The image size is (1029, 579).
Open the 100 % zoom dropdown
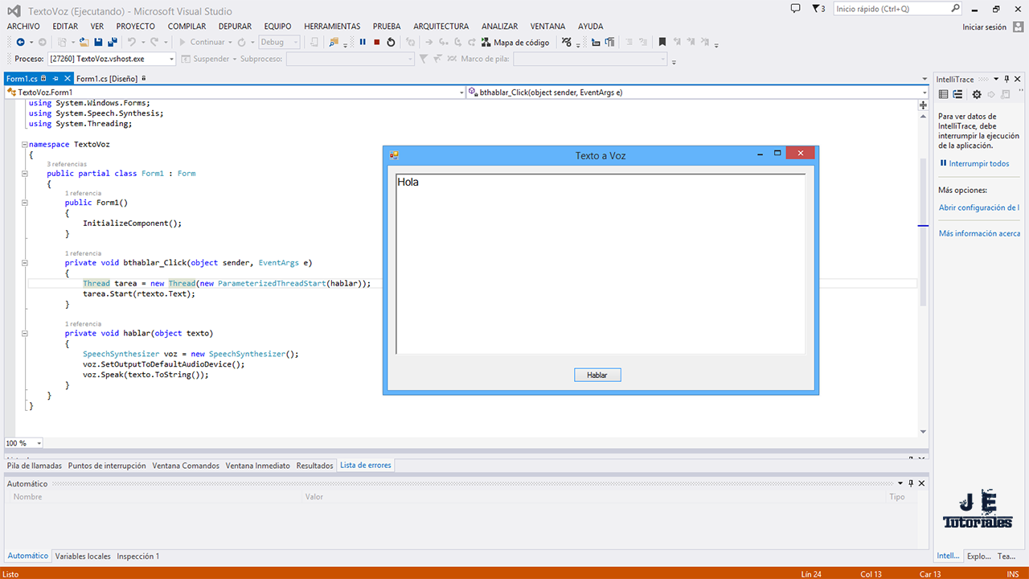point(39,443)
